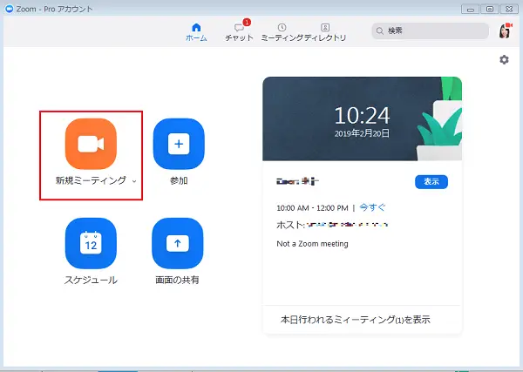Click the 画面の共有 label text
This screenshot has width=523, height=372.
click(177, 280)
